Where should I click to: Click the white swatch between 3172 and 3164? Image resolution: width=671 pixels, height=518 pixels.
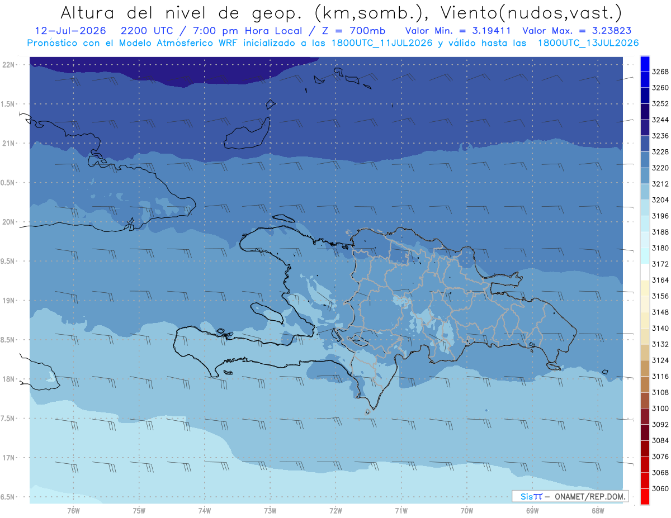point(645,272)
